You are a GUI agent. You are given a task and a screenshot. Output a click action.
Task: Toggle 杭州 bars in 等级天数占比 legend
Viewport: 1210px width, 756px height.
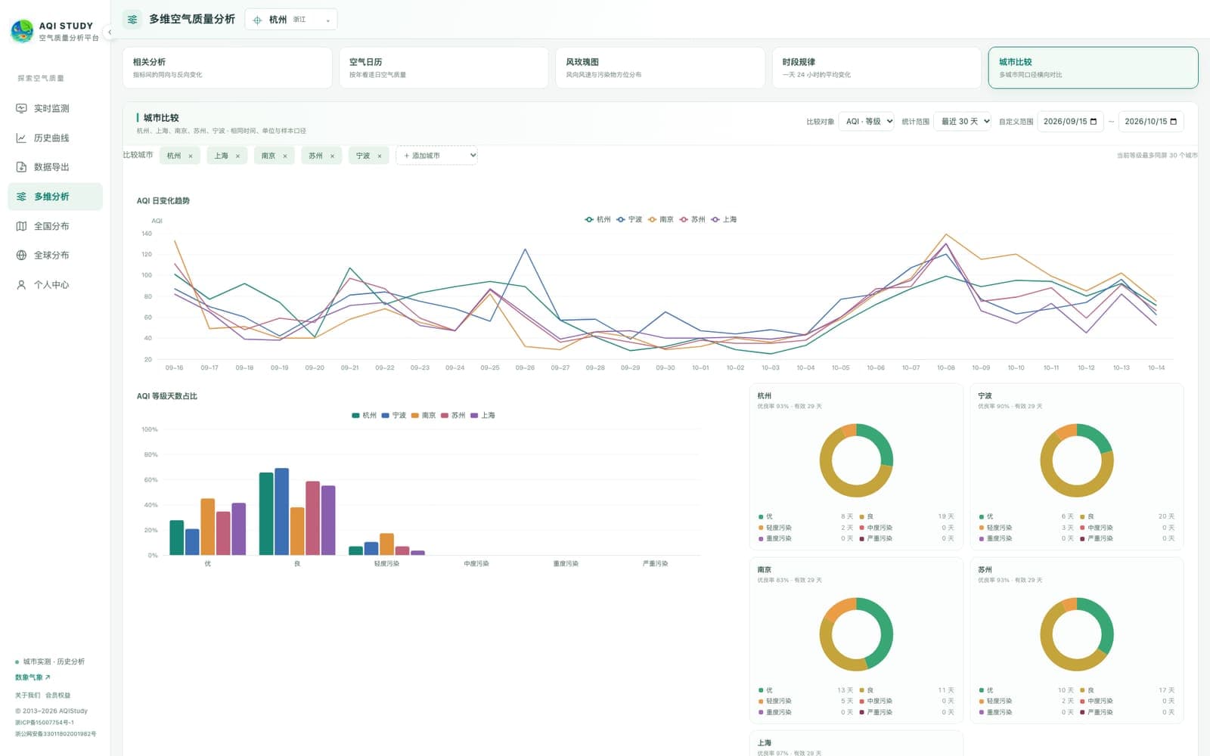pos(365,416)
